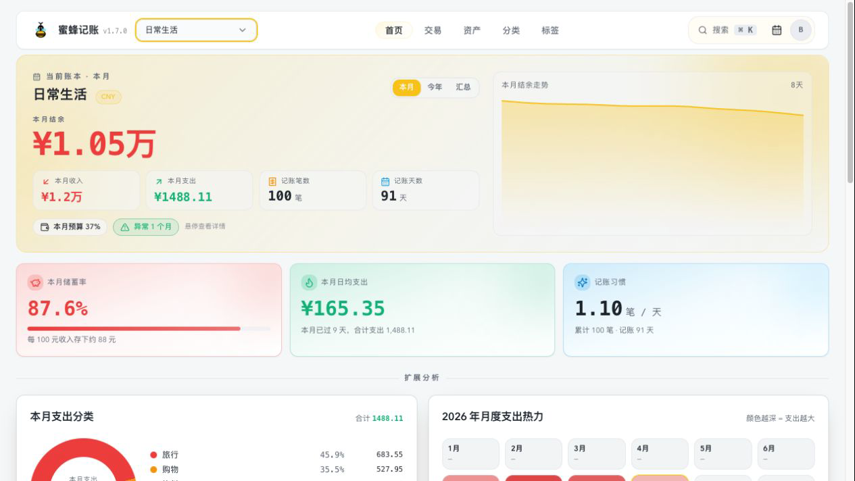Click the blue 记账天数 calendar icon

(x=385, y=181)
